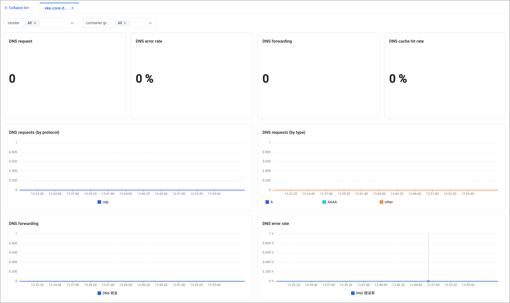Click 13:55:40 on the protocol chart axis
This screenshot has width=510, height=303.
(214, 194)
